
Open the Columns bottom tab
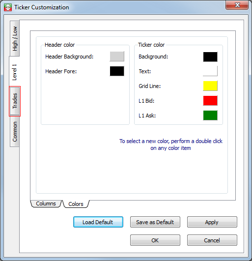pos(46,203)
